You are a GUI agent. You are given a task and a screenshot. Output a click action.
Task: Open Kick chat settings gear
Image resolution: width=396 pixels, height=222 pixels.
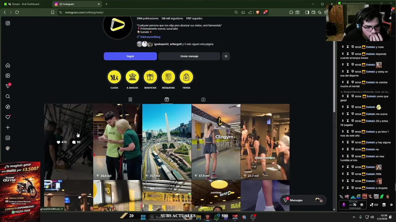[391, 205]
